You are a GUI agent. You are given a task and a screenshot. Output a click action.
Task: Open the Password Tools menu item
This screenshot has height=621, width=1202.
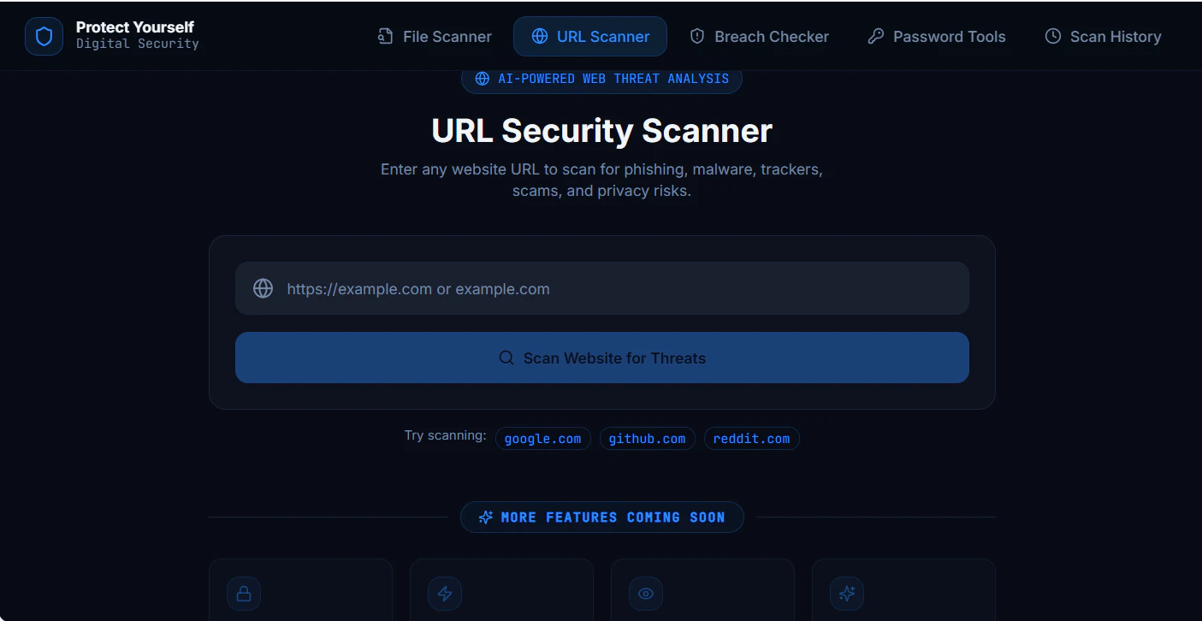[x=937, y=36]
